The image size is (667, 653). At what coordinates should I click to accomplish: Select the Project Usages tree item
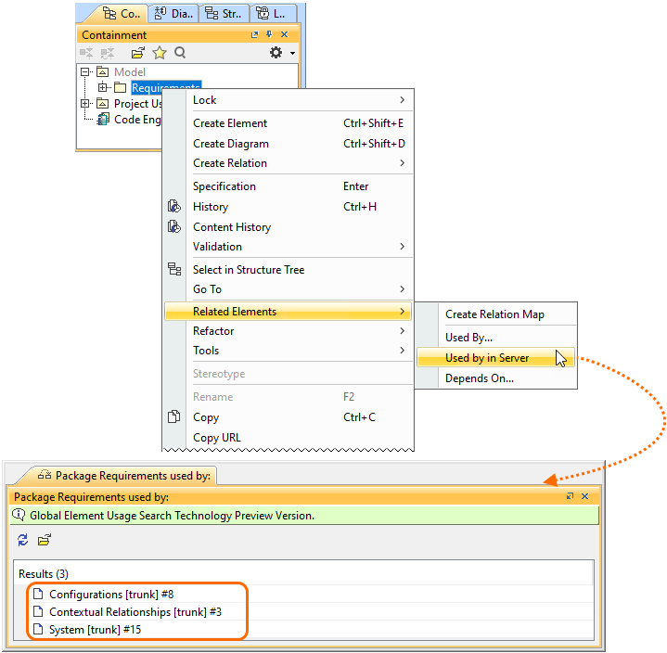(x=138, y=104)
